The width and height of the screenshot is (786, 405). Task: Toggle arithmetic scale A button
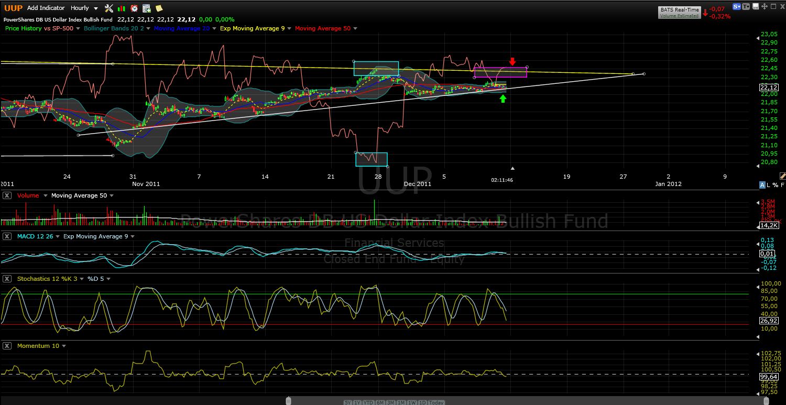pyautogui.click(x=762, y=185)
